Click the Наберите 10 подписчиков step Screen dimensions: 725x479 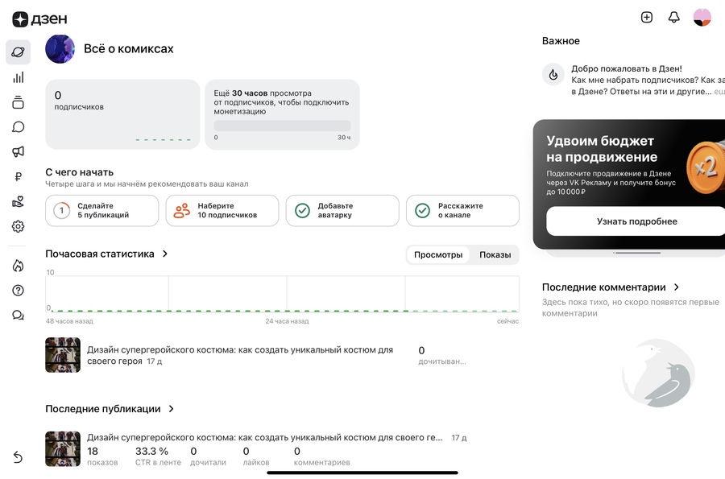[x=222, y=211]
